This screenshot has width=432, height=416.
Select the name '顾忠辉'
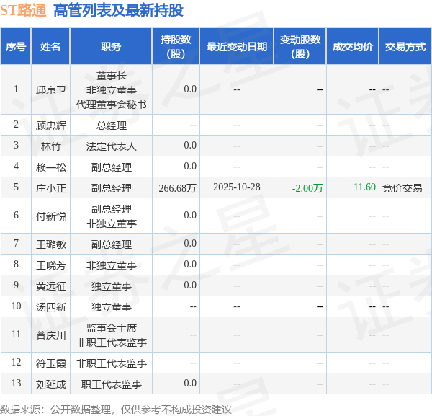[x=51, y=125]
